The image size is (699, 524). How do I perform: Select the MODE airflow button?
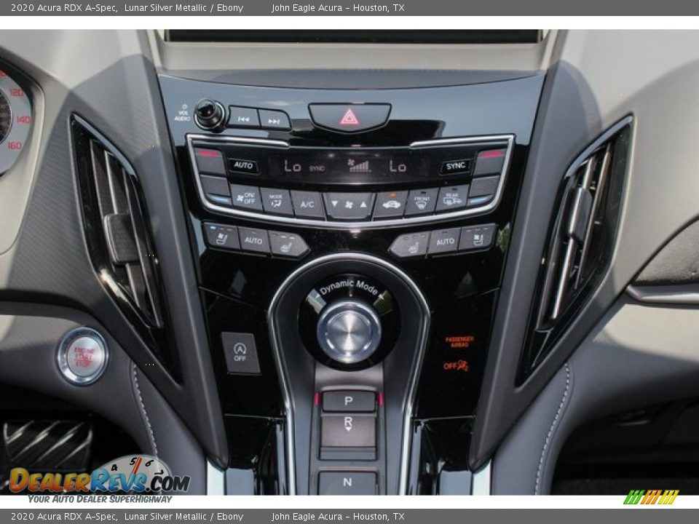coord(275,201)
